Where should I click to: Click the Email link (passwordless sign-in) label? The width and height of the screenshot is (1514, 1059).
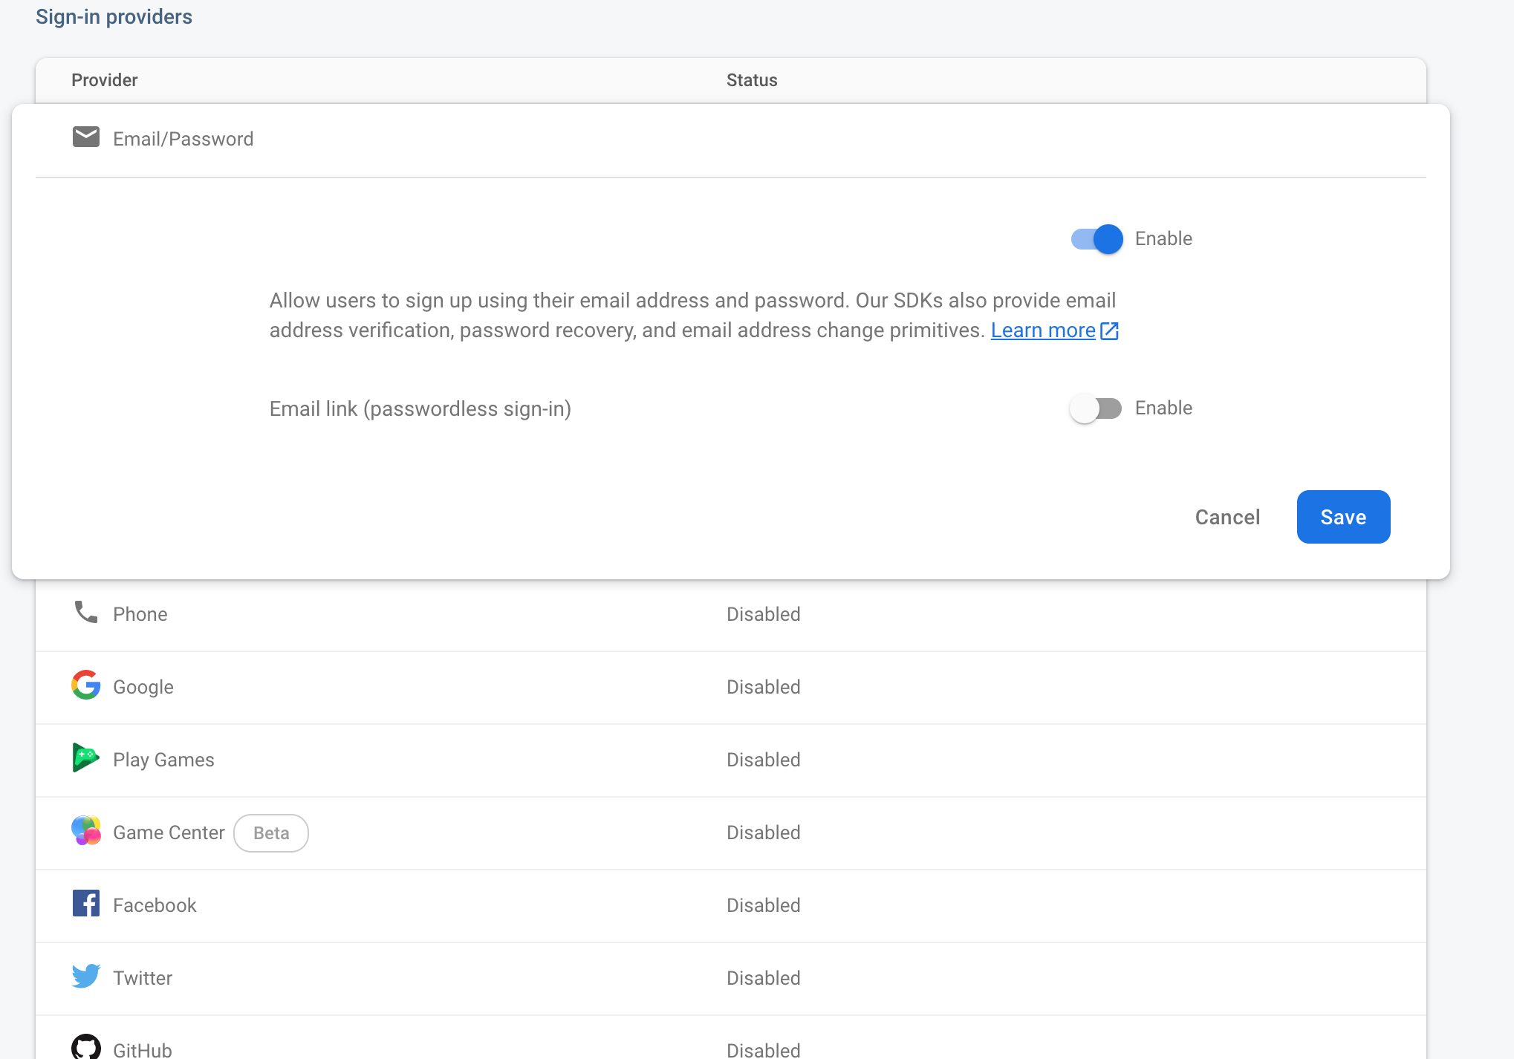point(420,409)
